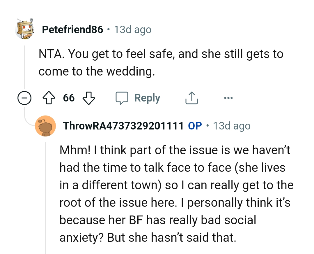Open Petefriend86's profile

pos(72,29)
